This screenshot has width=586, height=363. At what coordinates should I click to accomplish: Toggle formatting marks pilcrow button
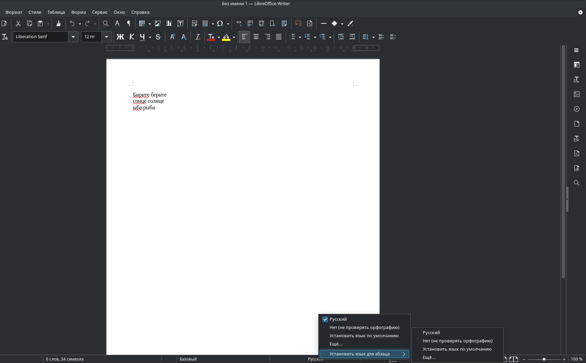129,23
